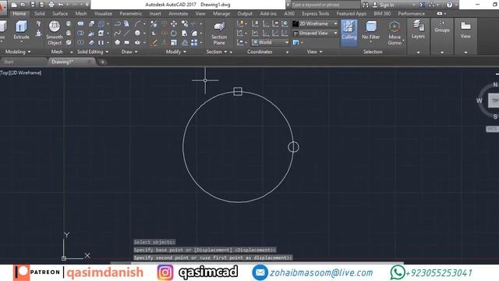499x281 pixels.
Task: Select the Extrude tool
Action: coord(21,30)
